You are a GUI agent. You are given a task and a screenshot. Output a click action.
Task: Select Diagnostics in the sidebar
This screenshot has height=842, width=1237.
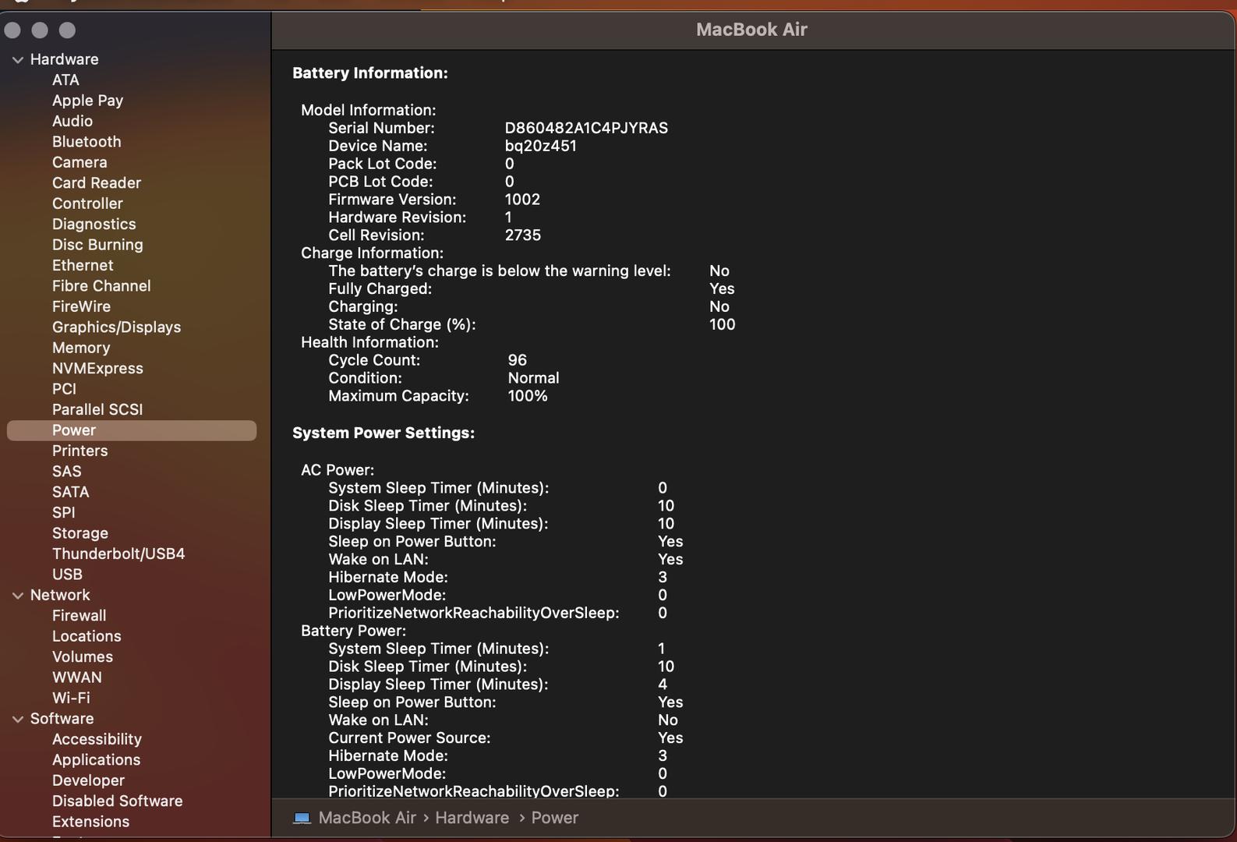(94, 224)
